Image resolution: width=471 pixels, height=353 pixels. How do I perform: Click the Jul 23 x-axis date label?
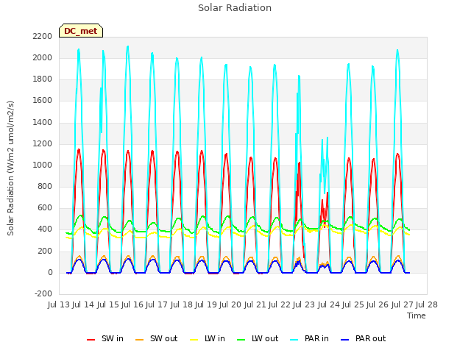[304, 305]
